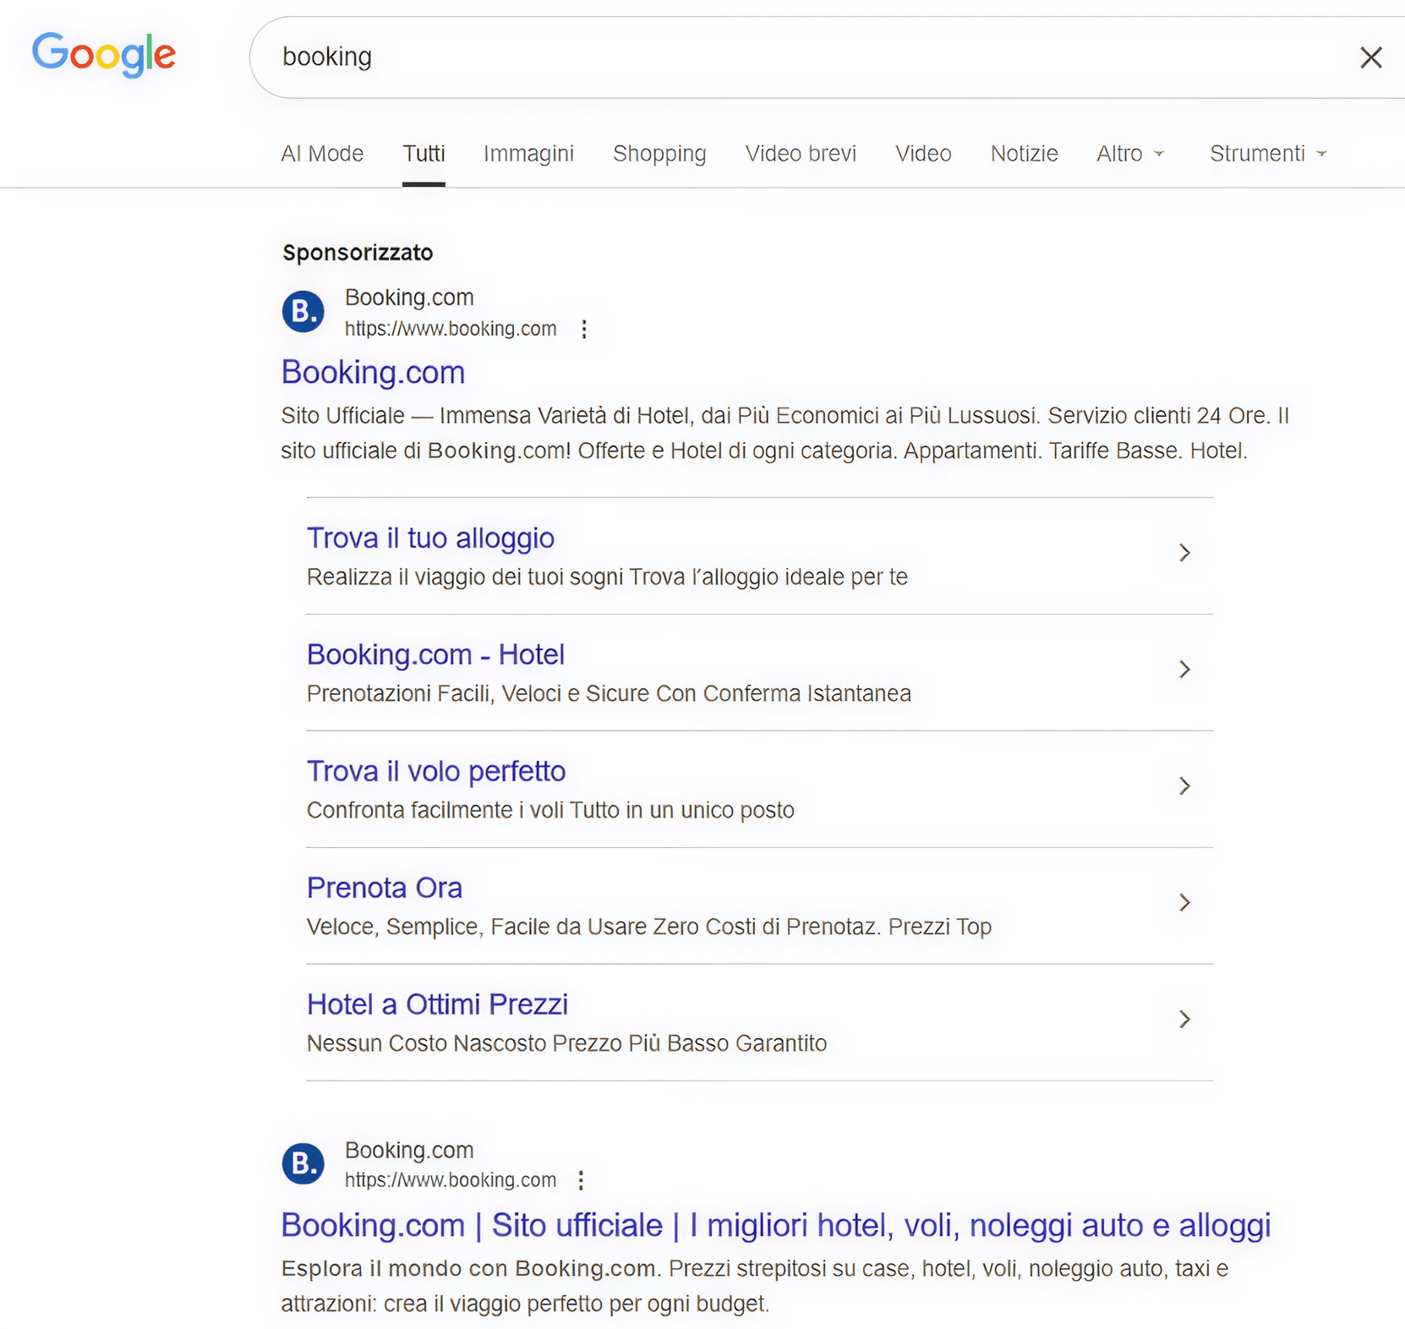Click chevron arrow beside Prenota Ora

1184,903
